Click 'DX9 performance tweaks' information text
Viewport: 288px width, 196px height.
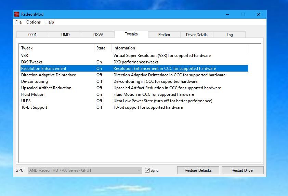point(136,62)
